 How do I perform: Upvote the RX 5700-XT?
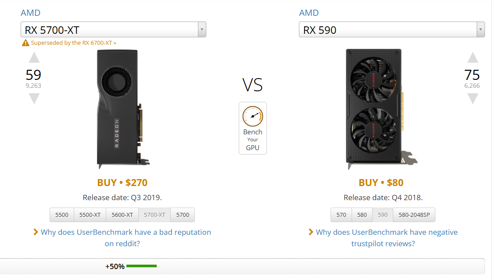[x=34, y=58]
